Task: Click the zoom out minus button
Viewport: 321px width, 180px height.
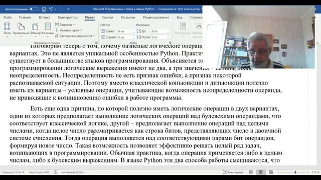Action: 278,172
